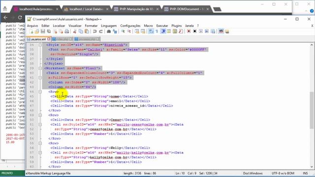Cut selection with scissors icon

75,31
